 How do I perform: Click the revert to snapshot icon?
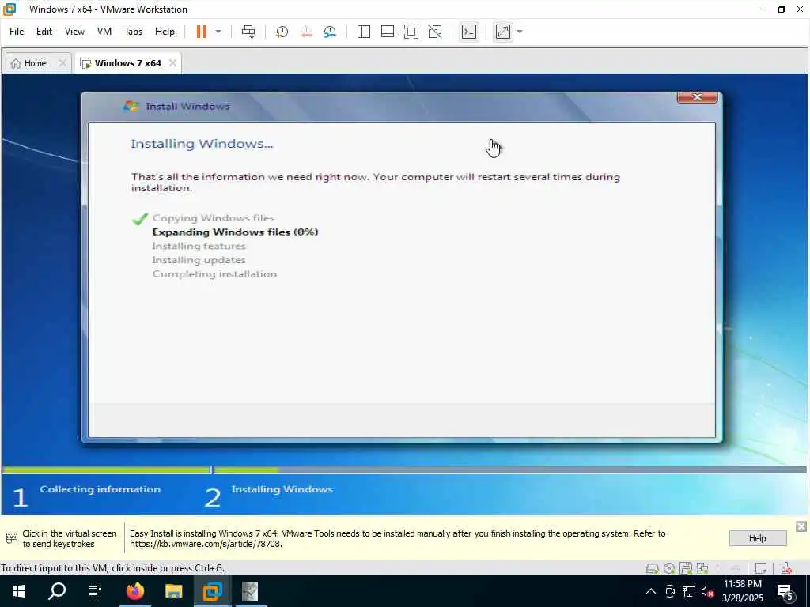[306, 32]
